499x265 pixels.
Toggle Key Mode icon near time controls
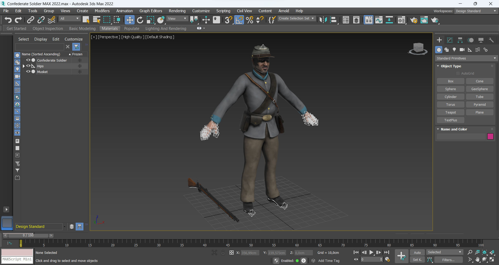coord(356,259)
